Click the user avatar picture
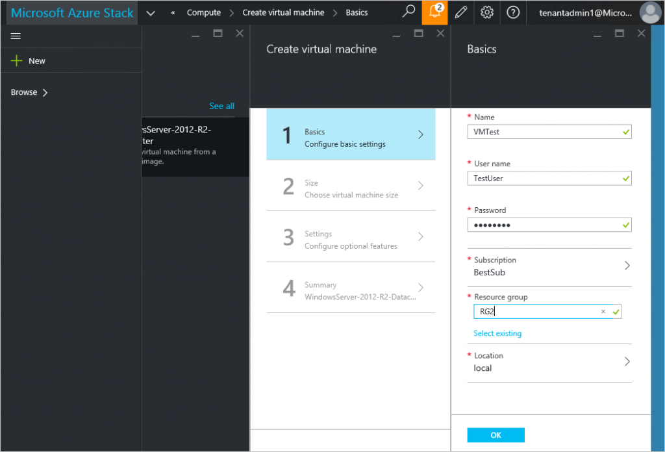 [651, 12]
